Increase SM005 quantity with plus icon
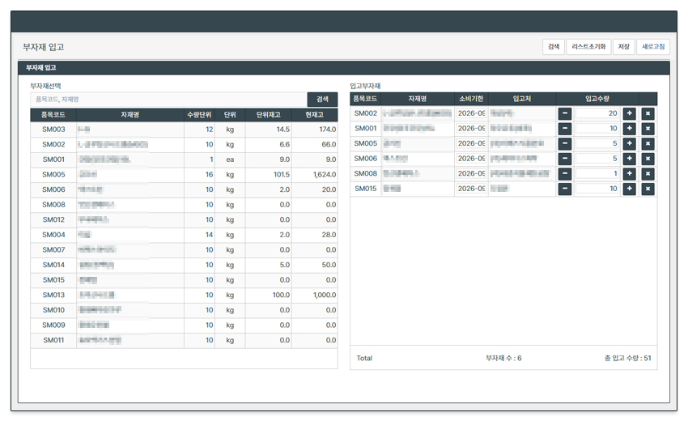Image resolution: width=688 pixels, height=421 pixels. pyautogui.click(x=629, y=143)
